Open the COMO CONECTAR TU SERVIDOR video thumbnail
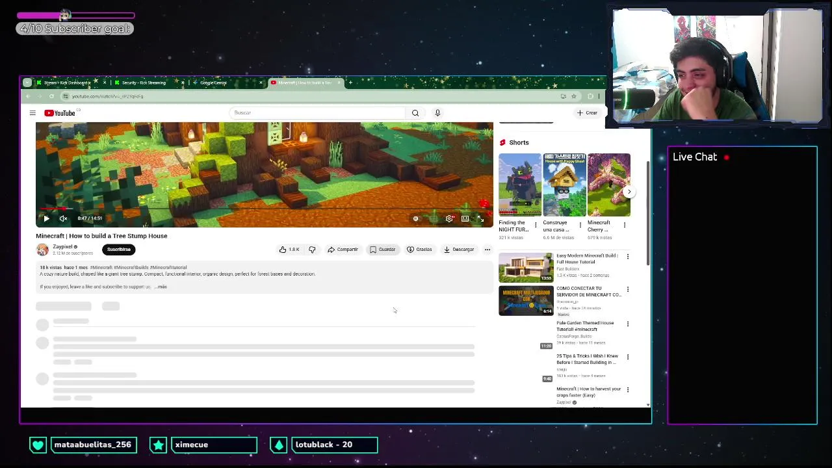Image resolution: width=832 pixels, height=468 pixels. (x=526, y=301)
